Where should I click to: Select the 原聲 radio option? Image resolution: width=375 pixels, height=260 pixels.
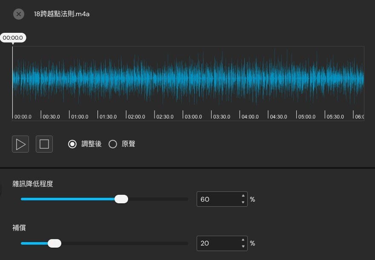(113, 144)
